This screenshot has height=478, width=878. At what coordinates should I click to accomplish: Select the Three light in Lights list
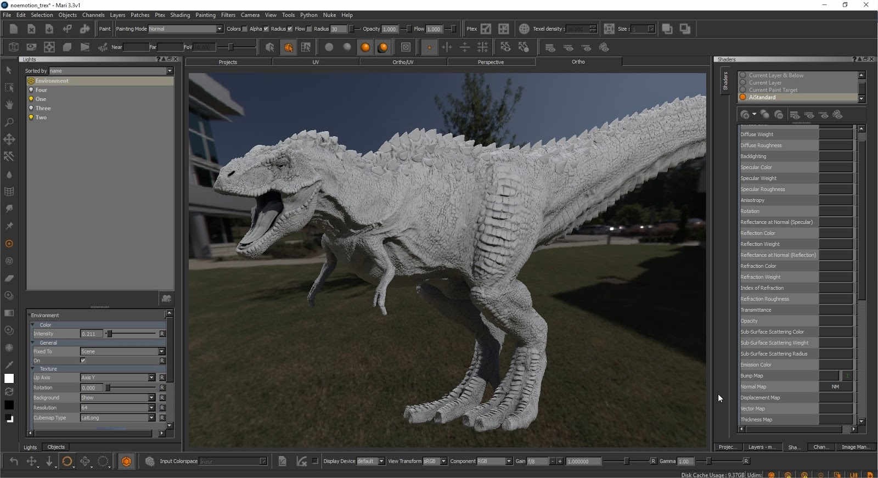click(43, 108)
